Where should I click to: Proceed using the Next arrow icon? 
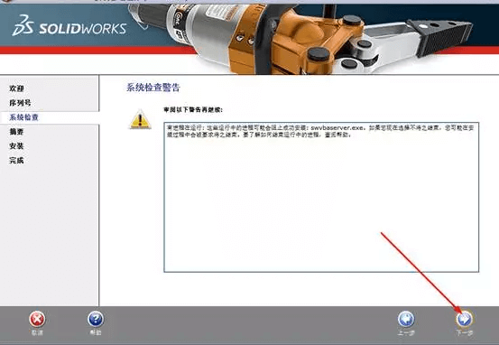[465, 319]
